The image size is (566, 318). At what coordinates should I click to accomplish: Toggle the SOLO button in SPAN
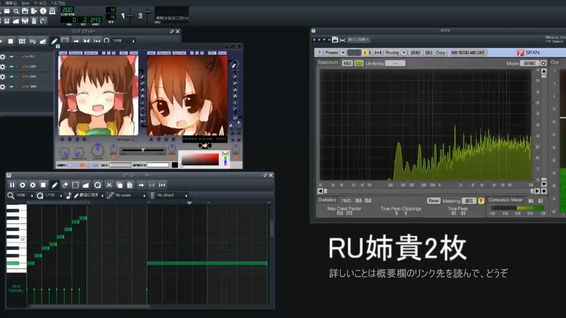coord(429,52)
